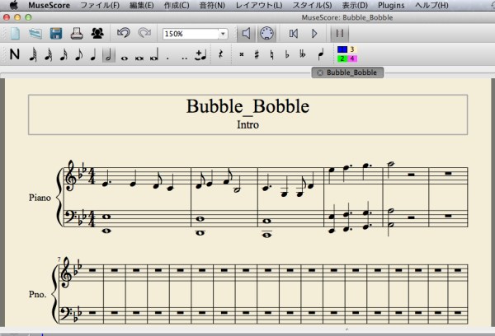Select the Pno. short instrument label

coord(38,294)
